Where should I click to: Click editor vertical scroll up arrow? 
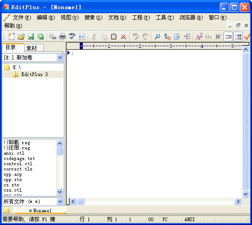[245, 50]
